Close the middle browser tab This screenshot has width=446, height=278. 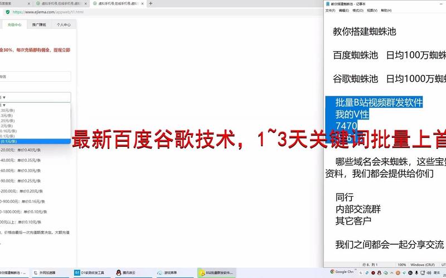85,4
